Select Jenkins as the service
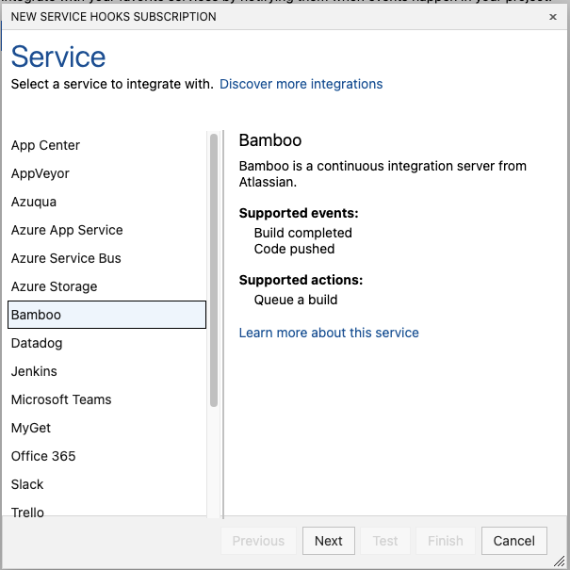Screen dimensions: 570x570 pos(34,371)
